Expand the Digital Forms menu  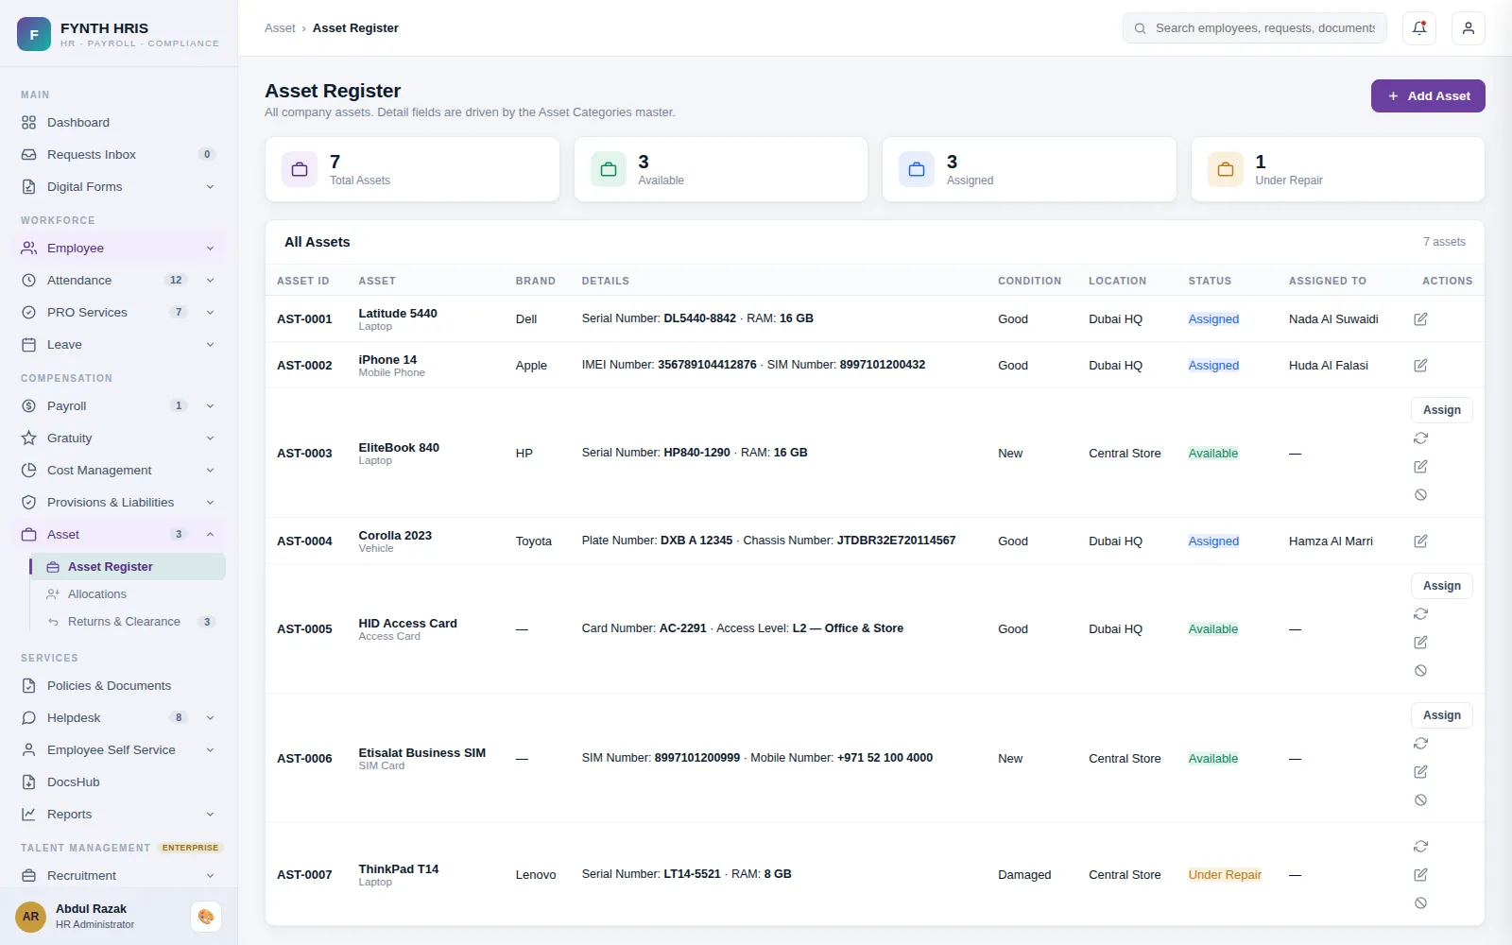pos(210,187)
